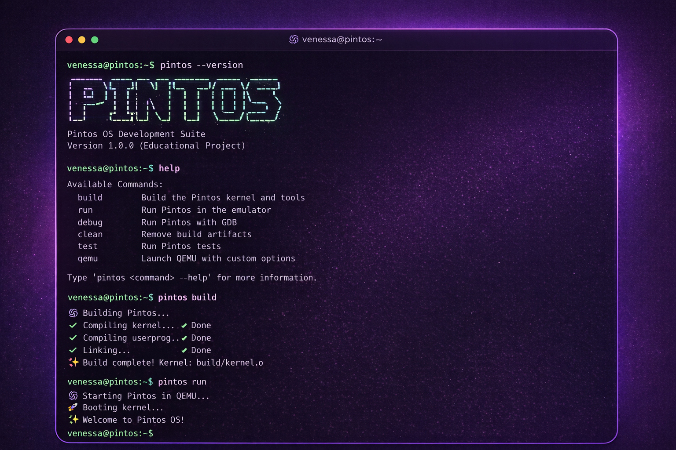Screen dimensions: 676x450
Task: Click the 'Compiling userprog..' text
Action: pyautogui.click(x=131, y=337)
